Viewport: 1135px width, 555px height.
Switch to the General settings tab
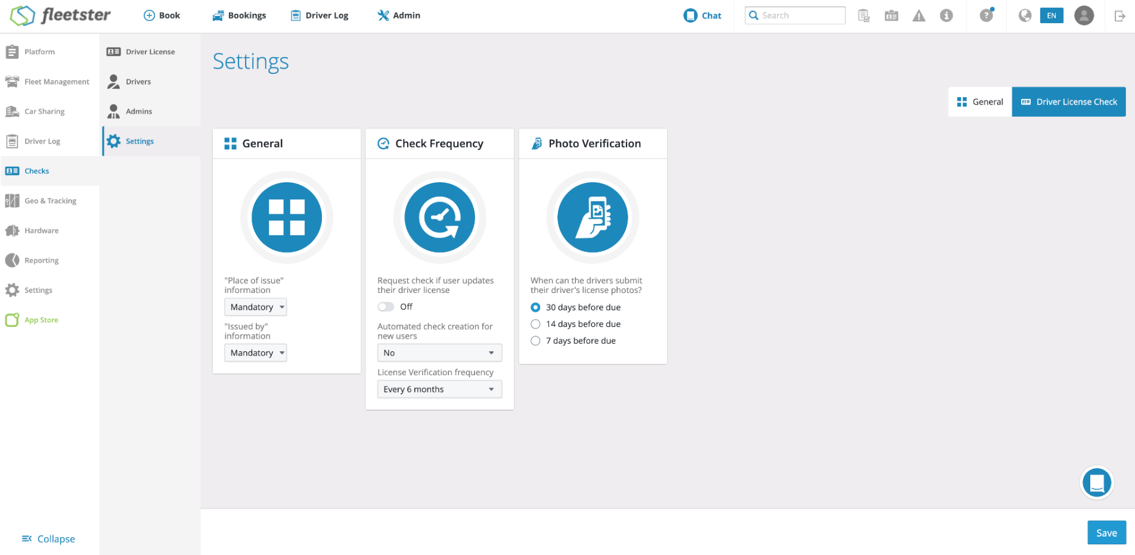[x=980, y=102]
